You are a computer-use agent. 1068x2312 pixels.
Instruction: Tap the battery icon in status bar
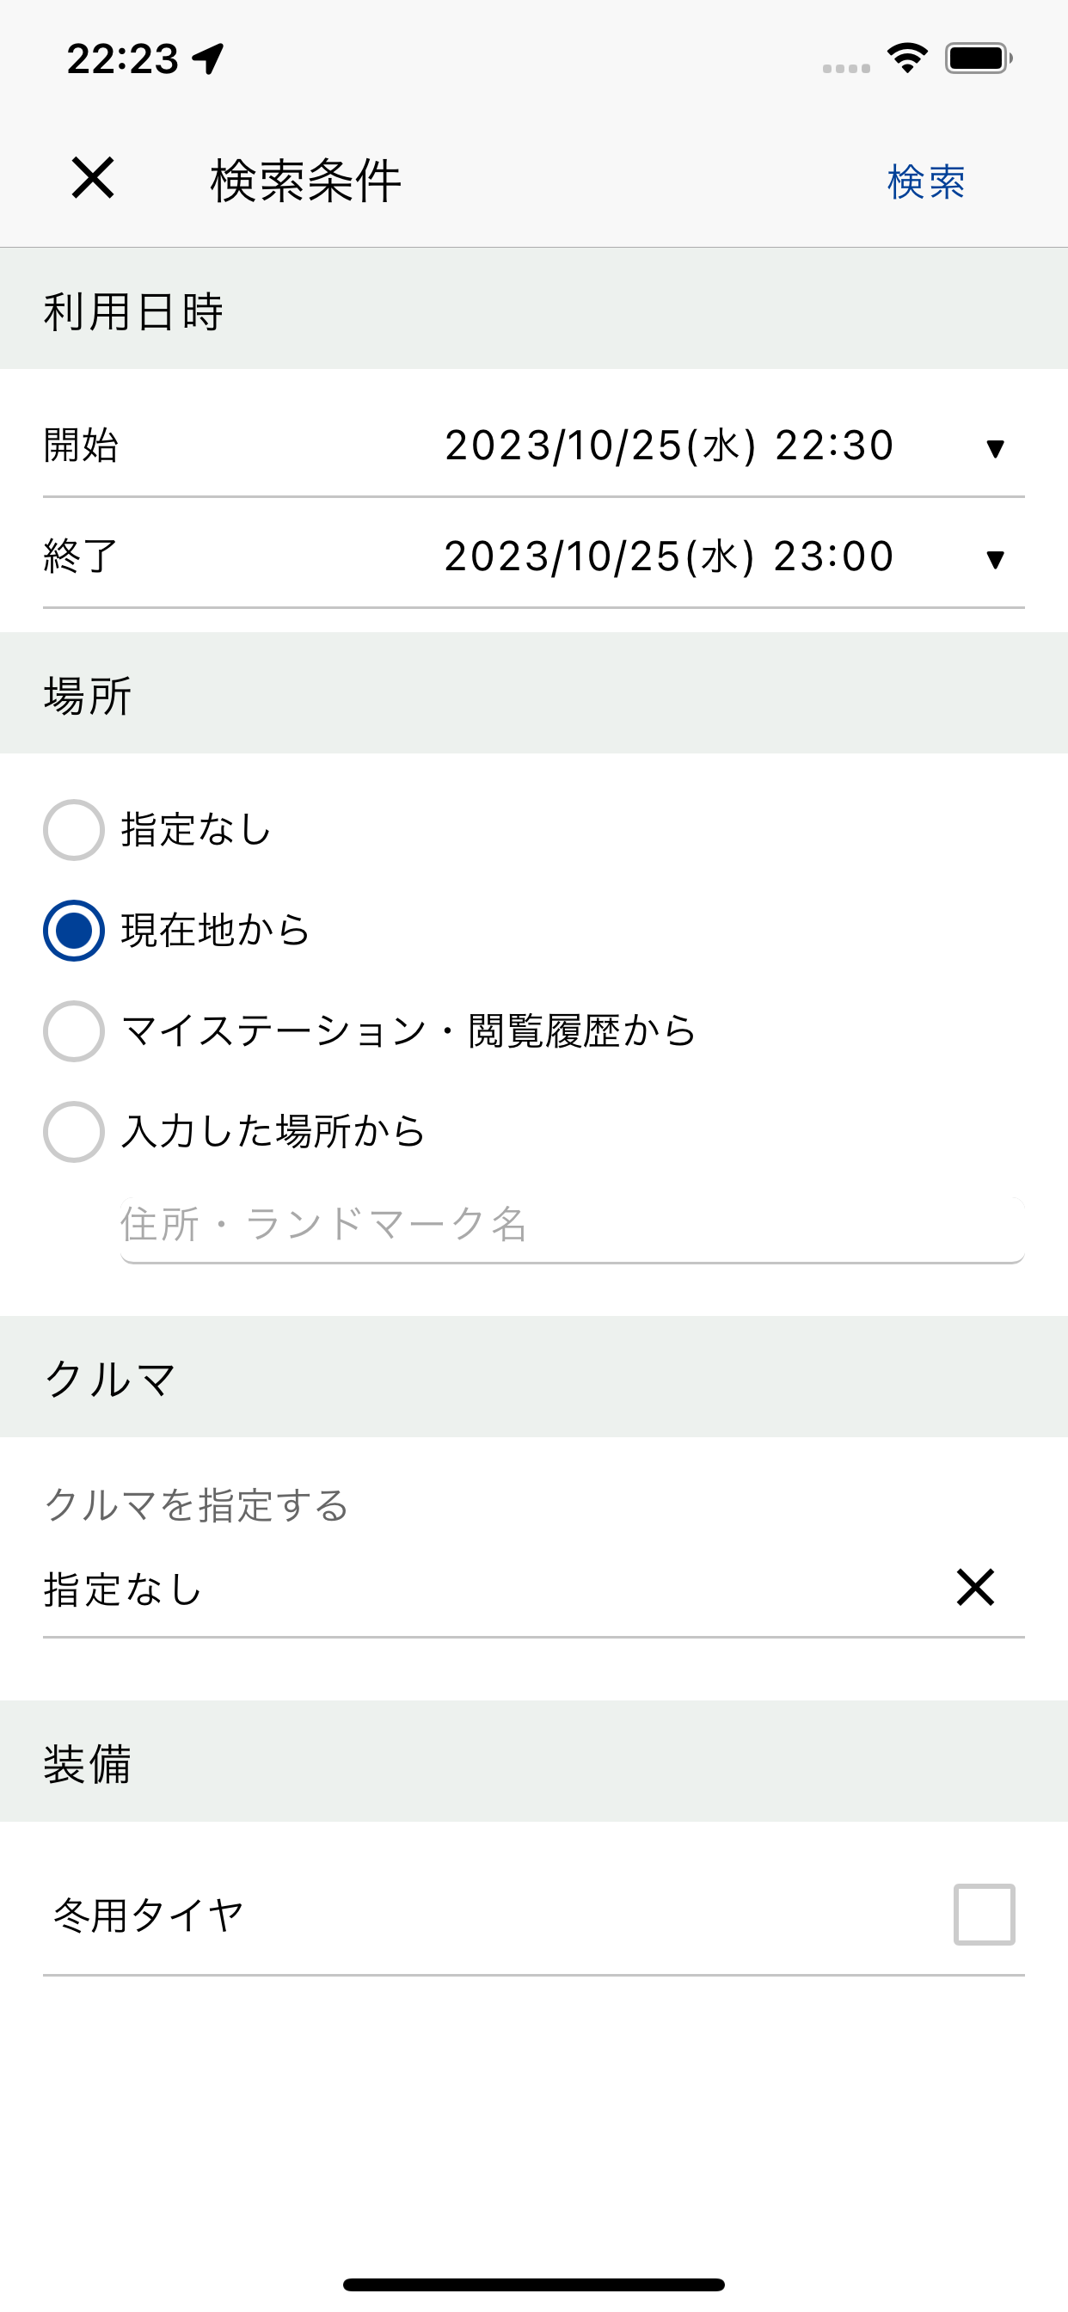tap(979, 59)
